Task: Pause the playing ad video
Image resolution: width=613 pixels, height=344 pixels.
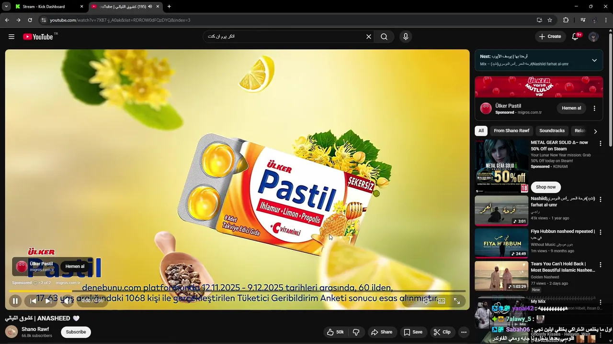Action: 15,301
